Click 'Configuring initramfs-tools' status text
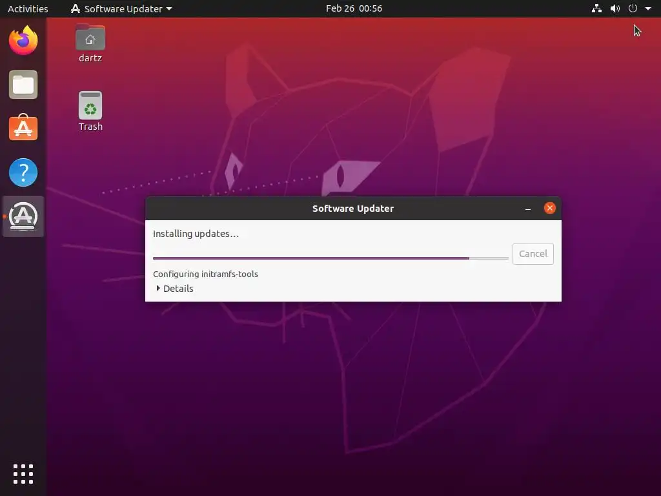This screenshot has height=496, width=661. coord(205,274)
